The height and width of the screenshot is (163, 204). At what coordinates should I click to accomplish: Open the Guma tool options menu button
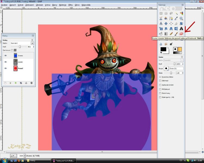point(182,57)
